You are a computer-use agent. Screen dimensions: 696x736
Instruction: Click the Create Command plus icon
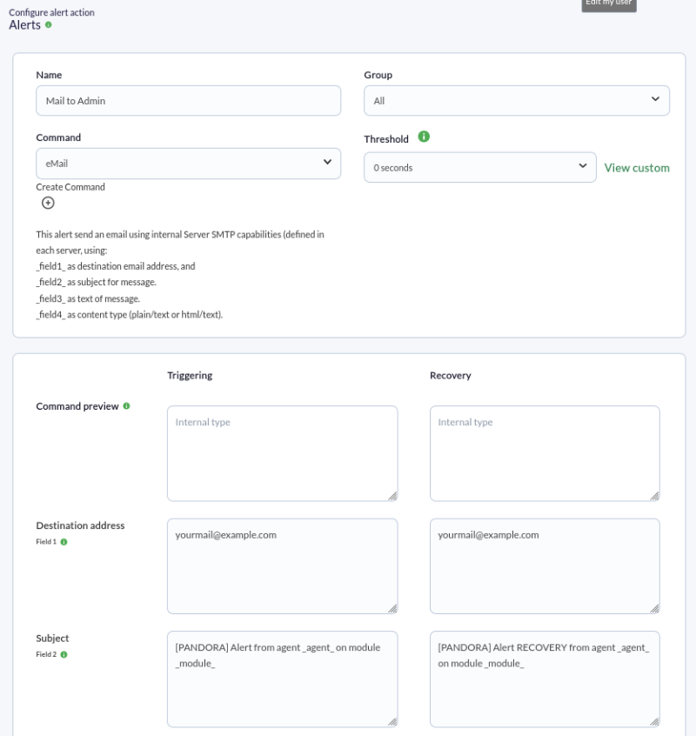(x=48, y=203)
